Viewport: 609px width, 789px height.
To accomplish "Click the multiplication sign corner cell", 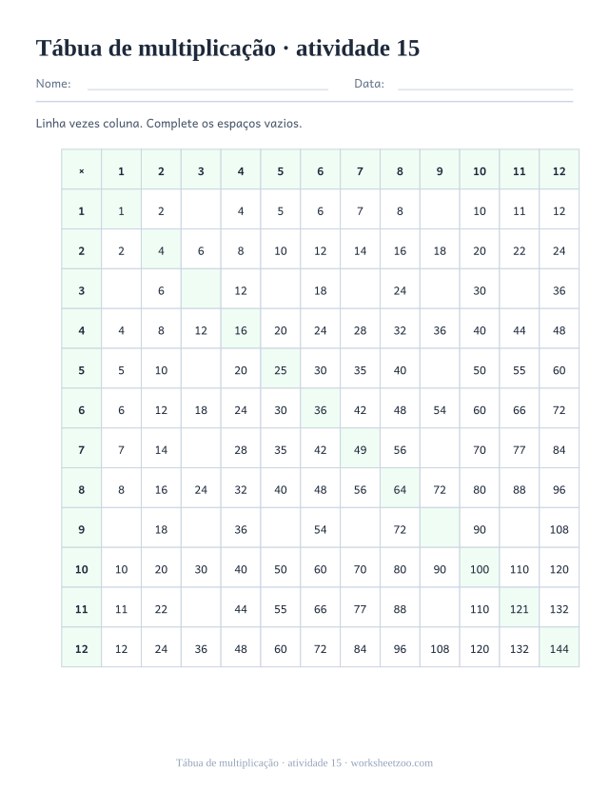I will pos(82,171).
